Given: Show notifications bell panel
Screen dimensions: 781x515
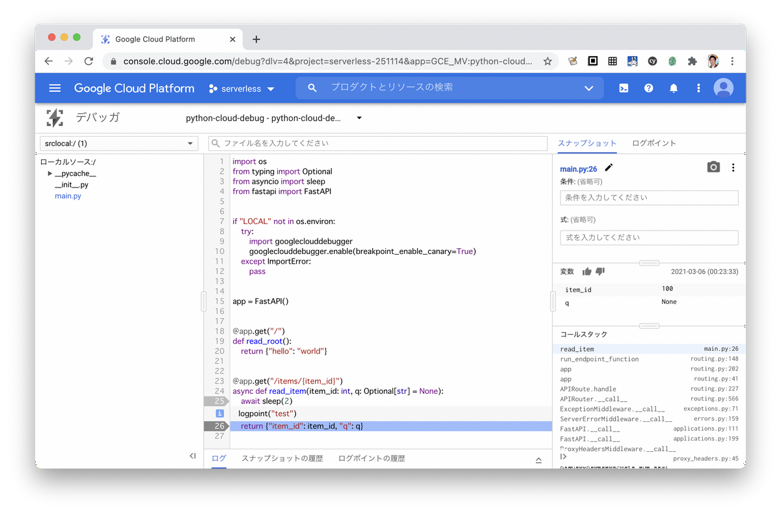Looking at the screenshot, I should pyautogui.click(x=674, y=88).
